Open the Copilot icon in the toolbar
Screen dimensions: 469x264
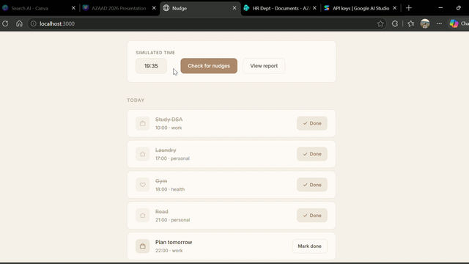tap(454, 23)
